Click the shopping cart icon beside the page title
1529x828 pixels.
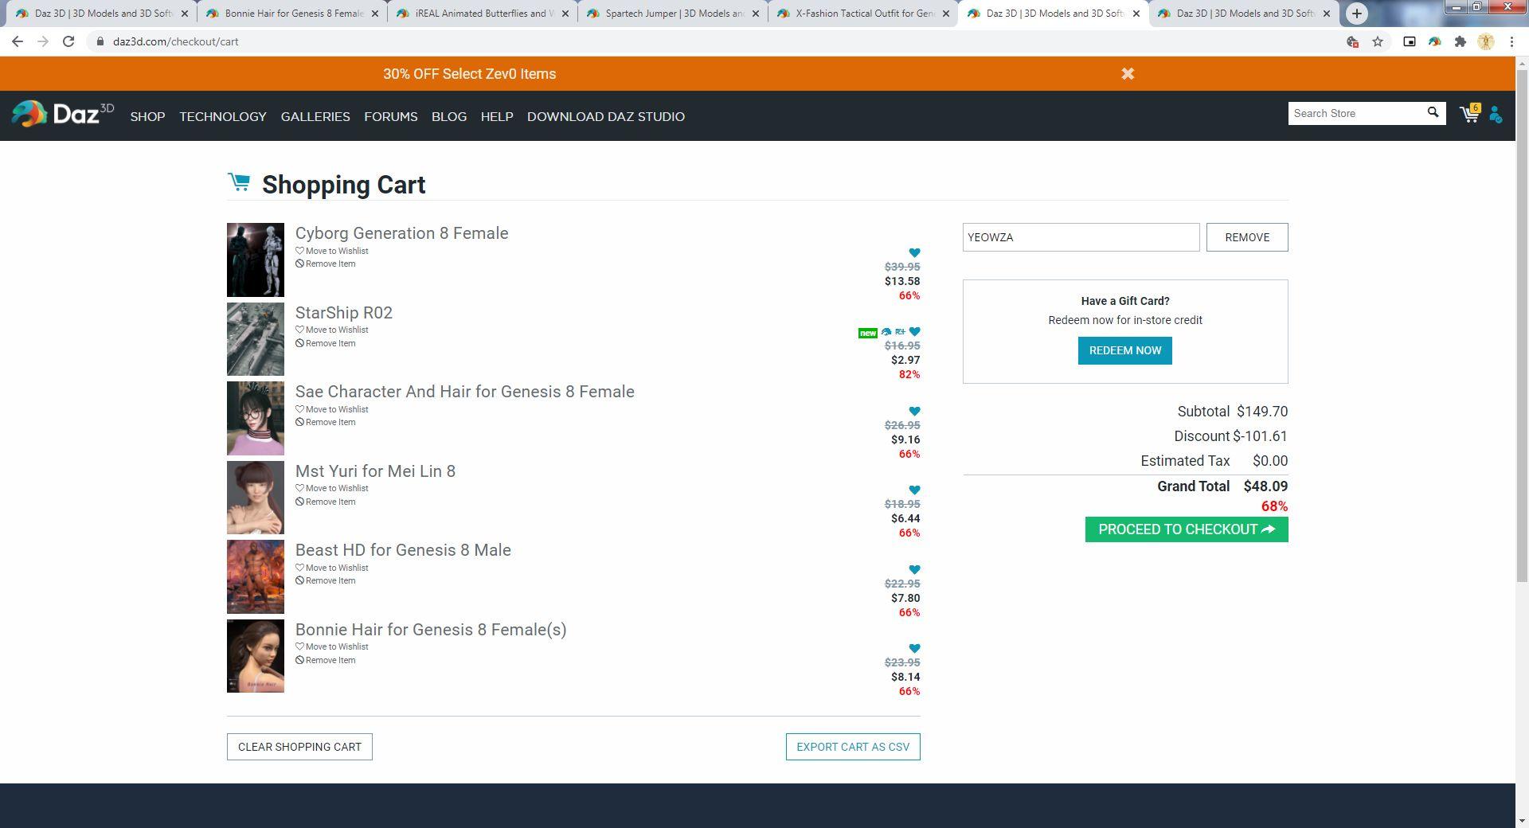(238, 182)
